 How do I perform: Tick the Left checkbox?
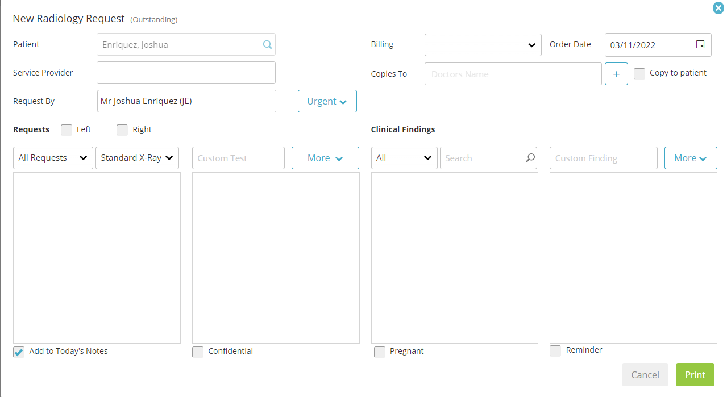click(x=67, y=129)
